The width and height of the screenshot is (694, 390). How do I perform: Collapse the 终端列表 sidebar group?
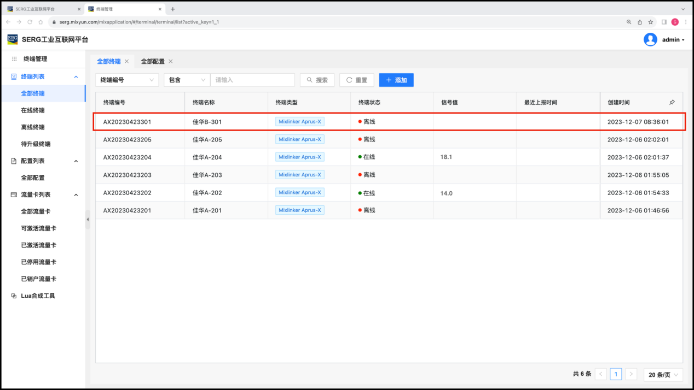click(76, 77)
